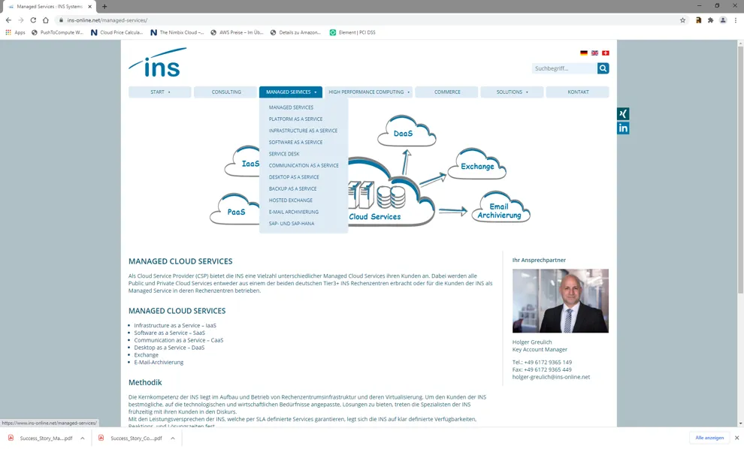Image resolution: width=744 pixels, height=449 pixels.
Task: Open the browser home page
Action: [x=46, y=20]
